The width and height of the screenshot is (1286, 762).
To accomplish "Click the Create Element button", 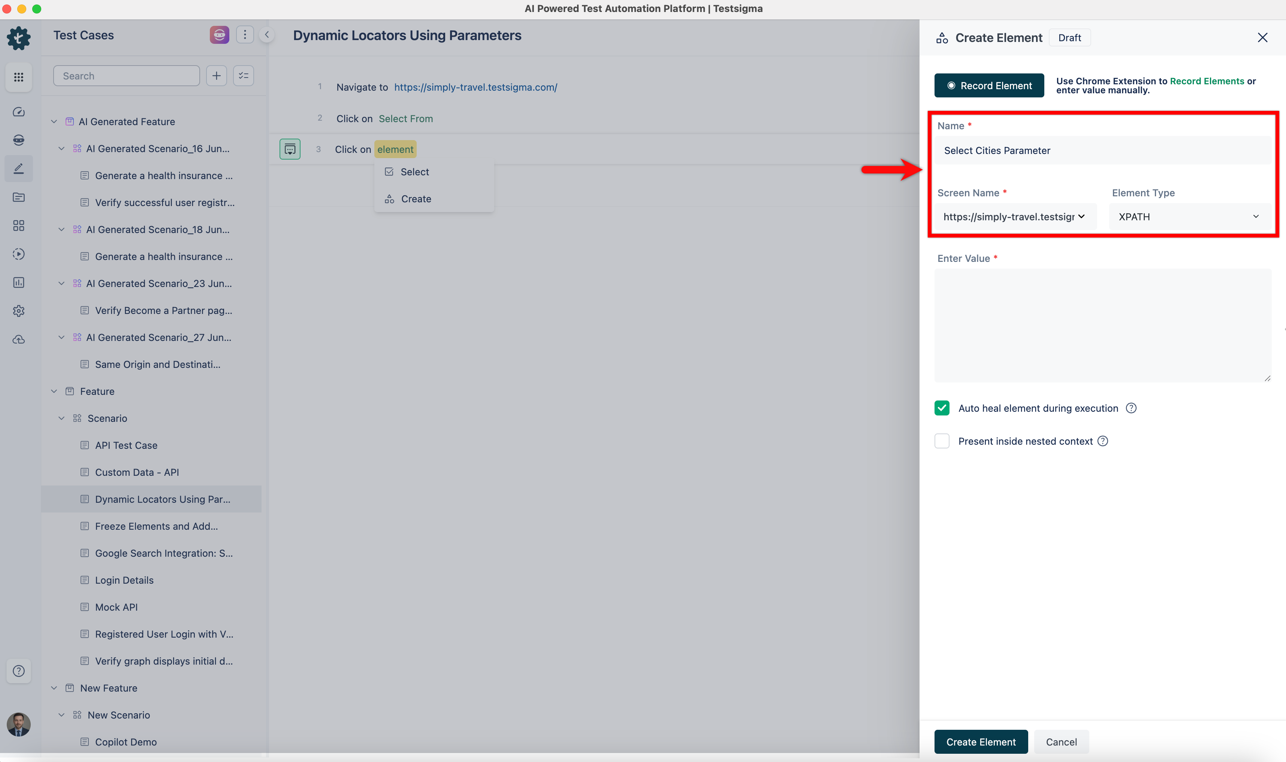I will [980, 741].
